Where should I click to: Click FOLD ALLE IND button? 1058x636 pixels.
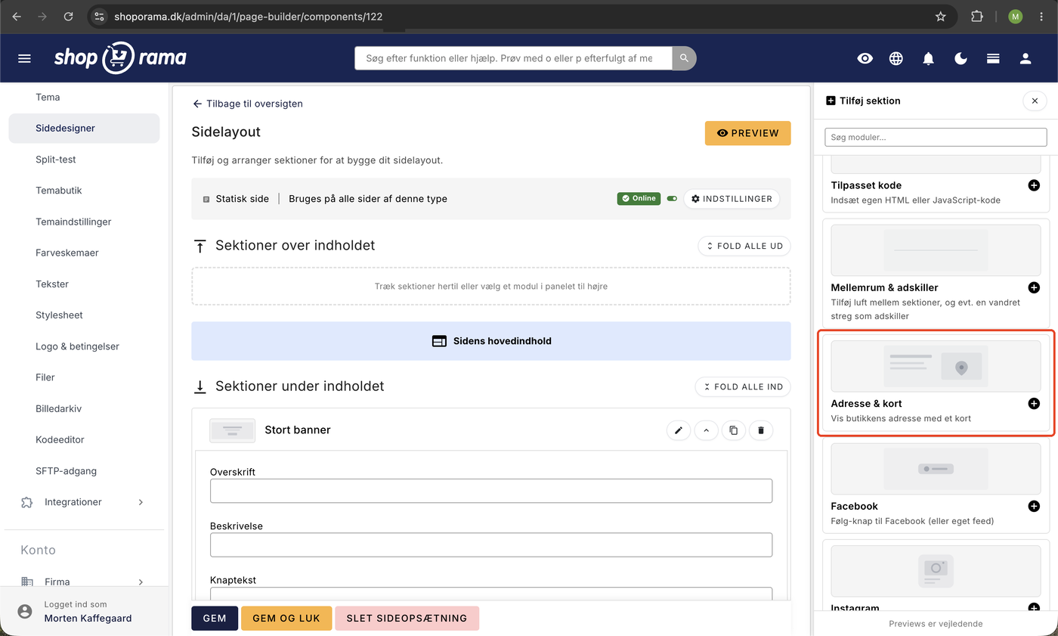point(743,386)
